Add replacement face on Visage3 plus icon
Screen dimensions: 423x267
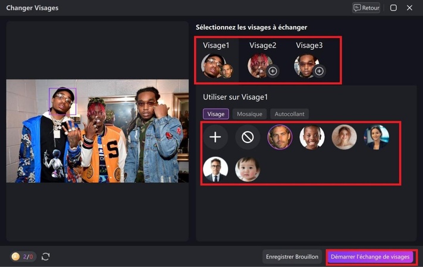point(319,71)
